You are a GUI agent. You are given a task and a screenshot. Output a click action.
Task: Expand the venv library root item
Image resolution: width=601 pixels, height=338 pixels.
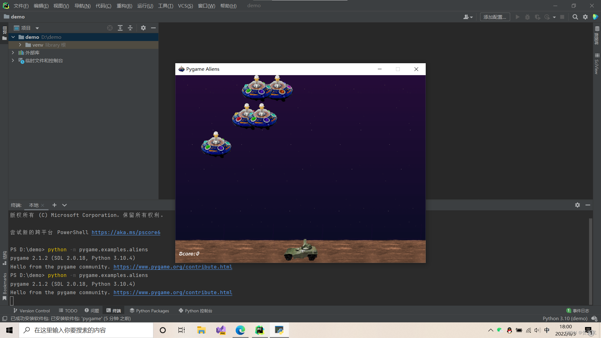20,45
